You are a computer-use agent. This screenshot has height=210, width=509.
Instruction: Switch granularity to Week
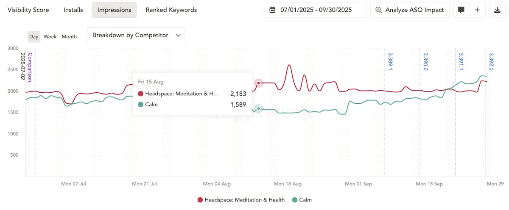(50, 36)
